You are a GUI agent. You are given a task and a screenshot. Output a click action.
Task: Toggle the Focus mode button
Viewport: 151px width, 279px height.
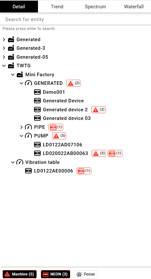[86, 274]
